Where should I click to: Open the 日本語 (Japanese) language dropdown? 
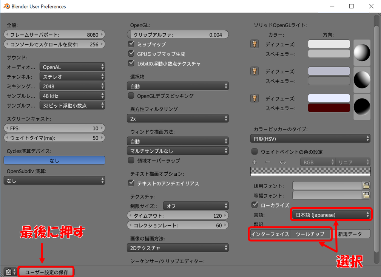(x=331, y=215)
